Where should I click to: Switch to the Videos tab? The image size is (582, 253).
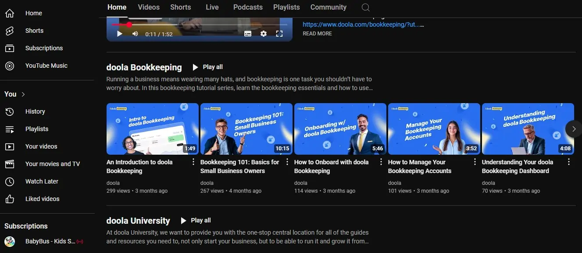149,7
